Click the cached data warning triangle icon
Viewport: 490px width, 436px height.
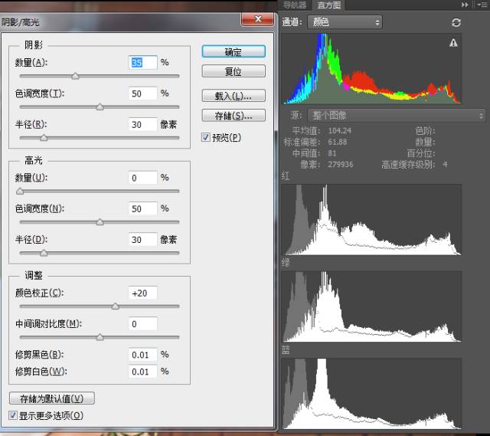coord(454,43)
